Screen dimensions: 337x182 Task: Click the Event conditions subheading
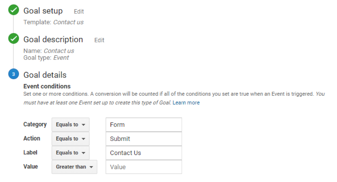pyautogui.click(x=47, y=86)
